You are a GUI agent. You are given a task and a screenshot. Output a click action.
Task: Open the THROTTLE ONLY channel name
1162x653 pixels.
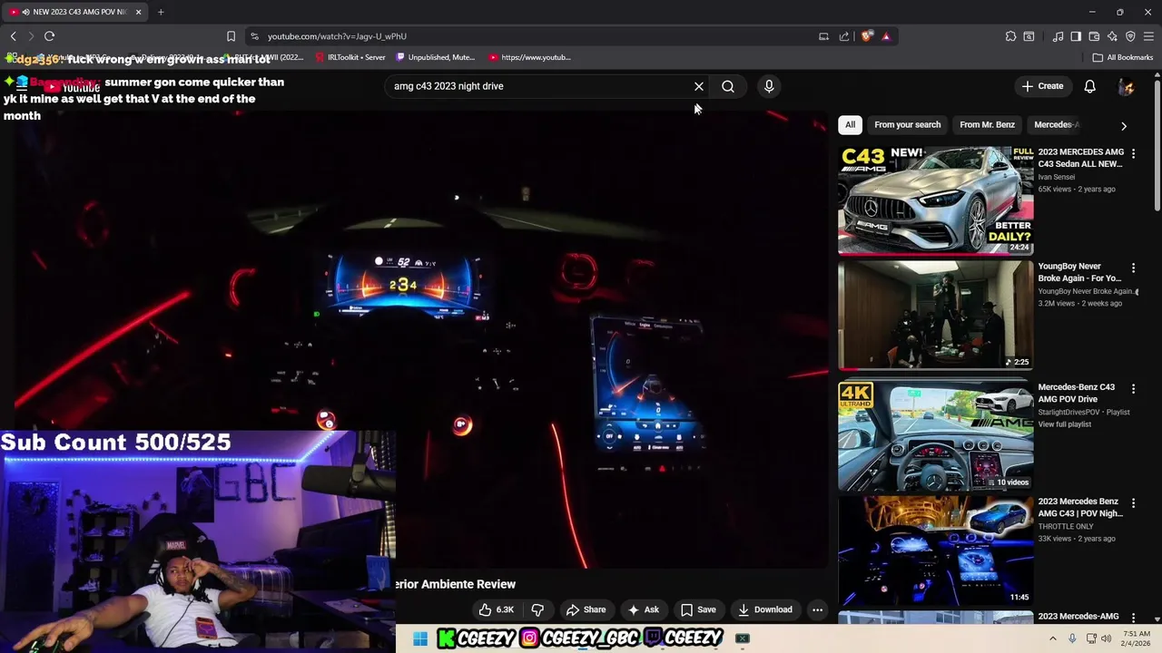click(x=1066, y=526)
